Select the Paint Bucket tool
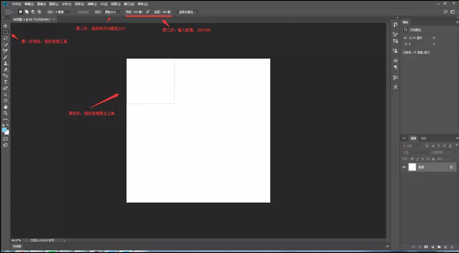This screenshot has height=253, width=459. tap(5, 76)
